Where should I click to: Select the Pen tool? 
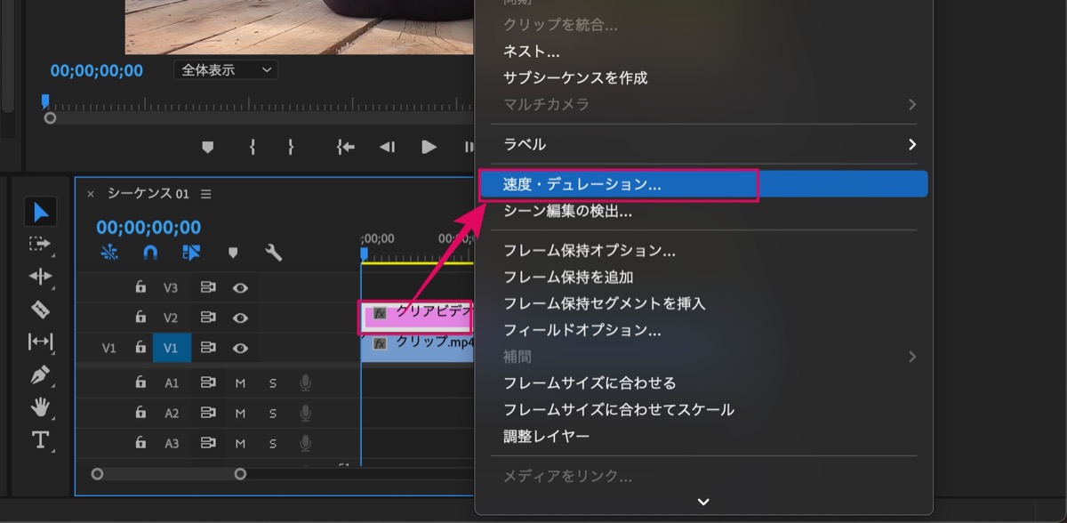41,374
